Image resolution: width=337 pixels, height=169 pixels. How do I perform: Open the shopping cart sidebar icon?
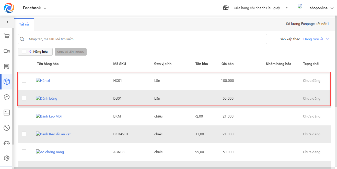point(7,36)
